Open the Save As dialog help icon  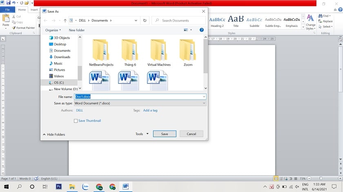201,30
